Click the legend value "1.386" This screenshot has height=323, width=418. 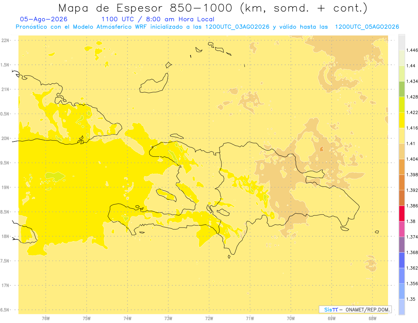pyautogui.click(x=412, y=206)
